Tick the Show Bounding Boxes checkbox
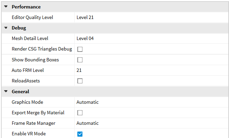229x138 pixels. pos(80,60)
